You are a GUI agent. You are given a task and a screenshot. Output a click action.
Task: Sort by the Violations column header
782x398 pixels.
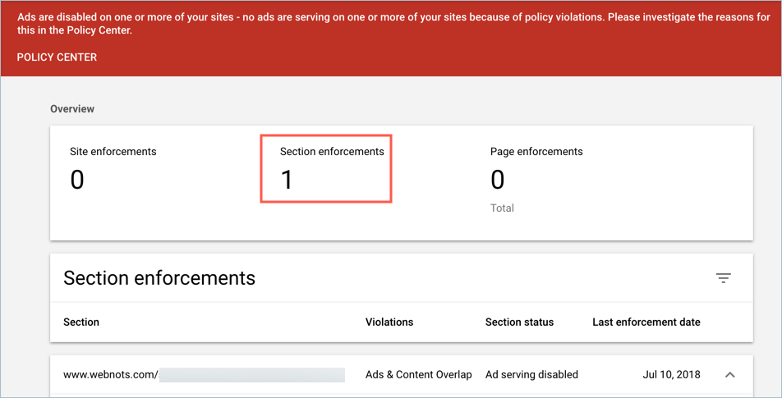389,323
